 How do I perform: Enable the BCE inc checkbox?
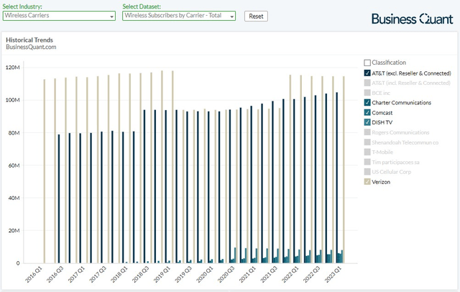[x=367, y=93]
